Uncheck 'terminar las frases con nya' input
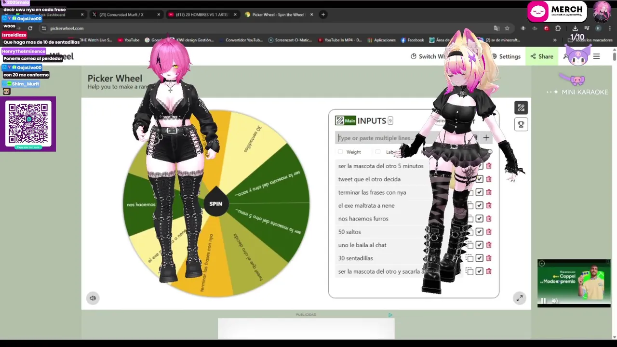 point(479,192)
